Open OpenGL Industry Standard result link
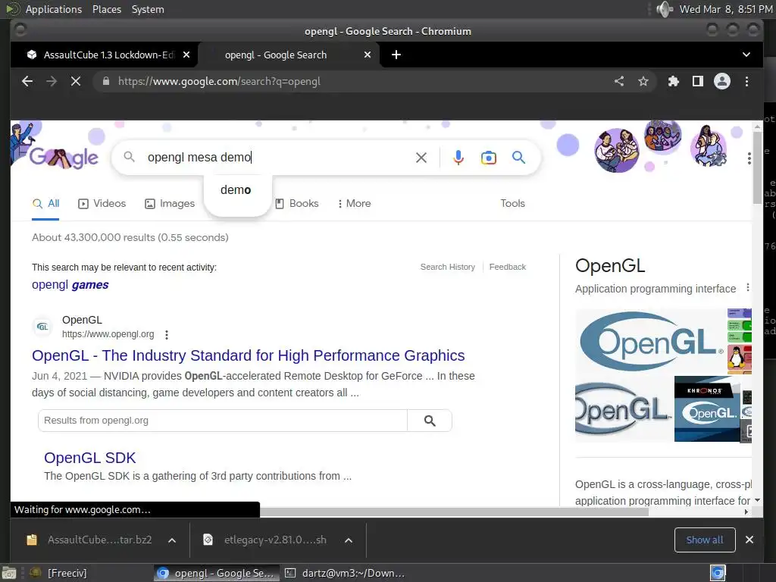Image resolution: width=776 pixels, height=582 pixels. coord(248,355)
